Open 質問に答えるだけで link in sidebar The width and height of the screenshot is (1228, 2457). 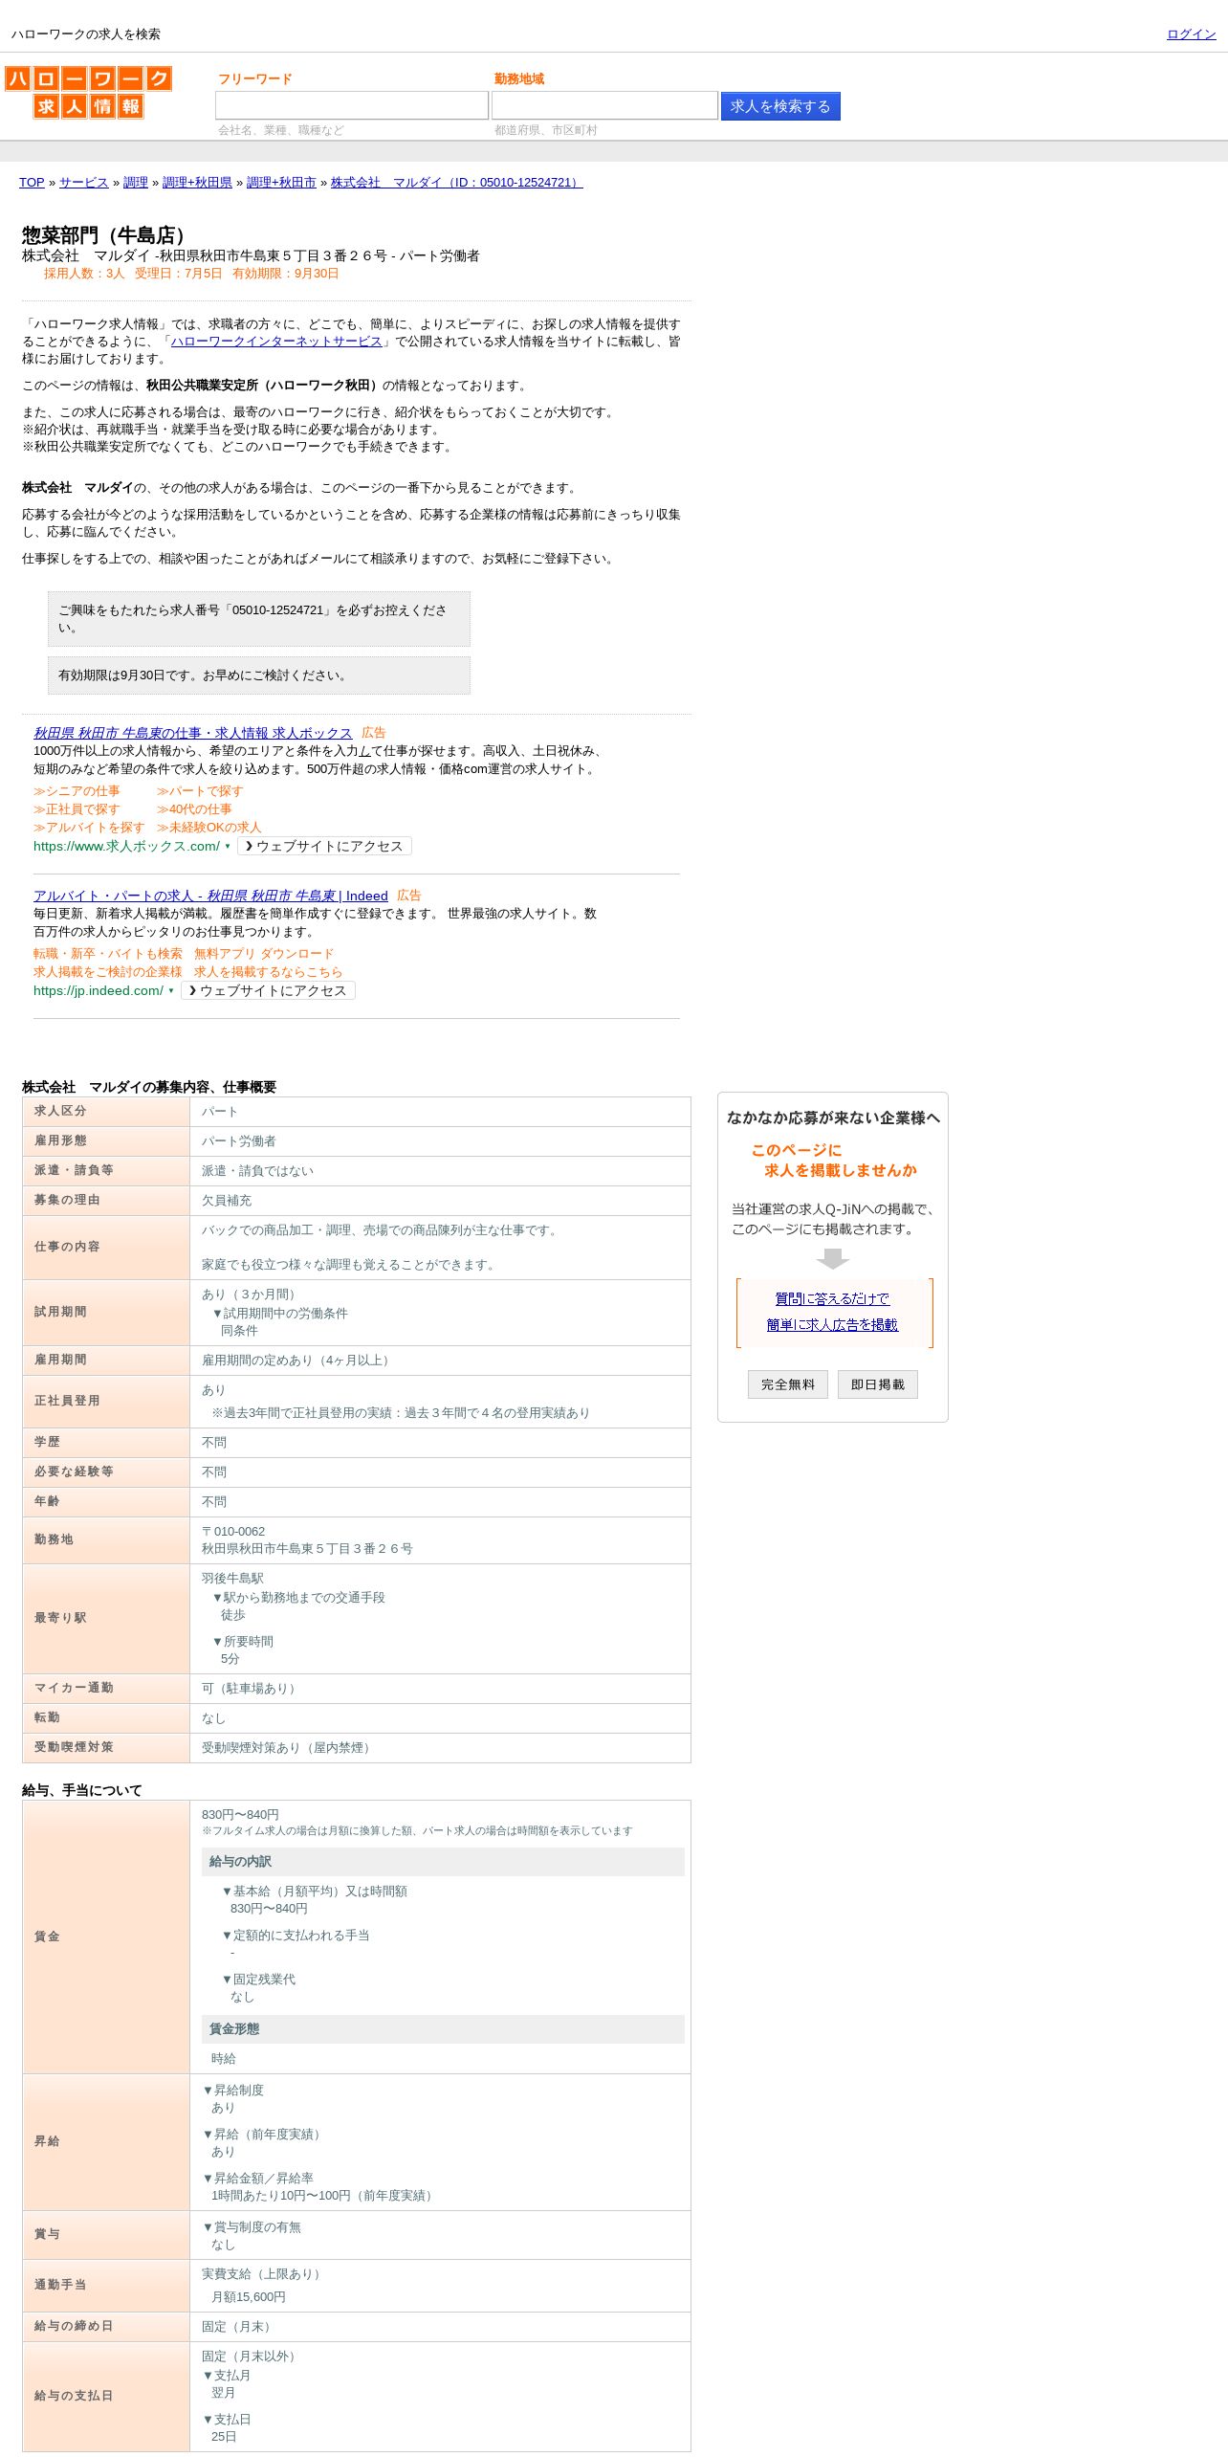click(x=832, y=1298)
